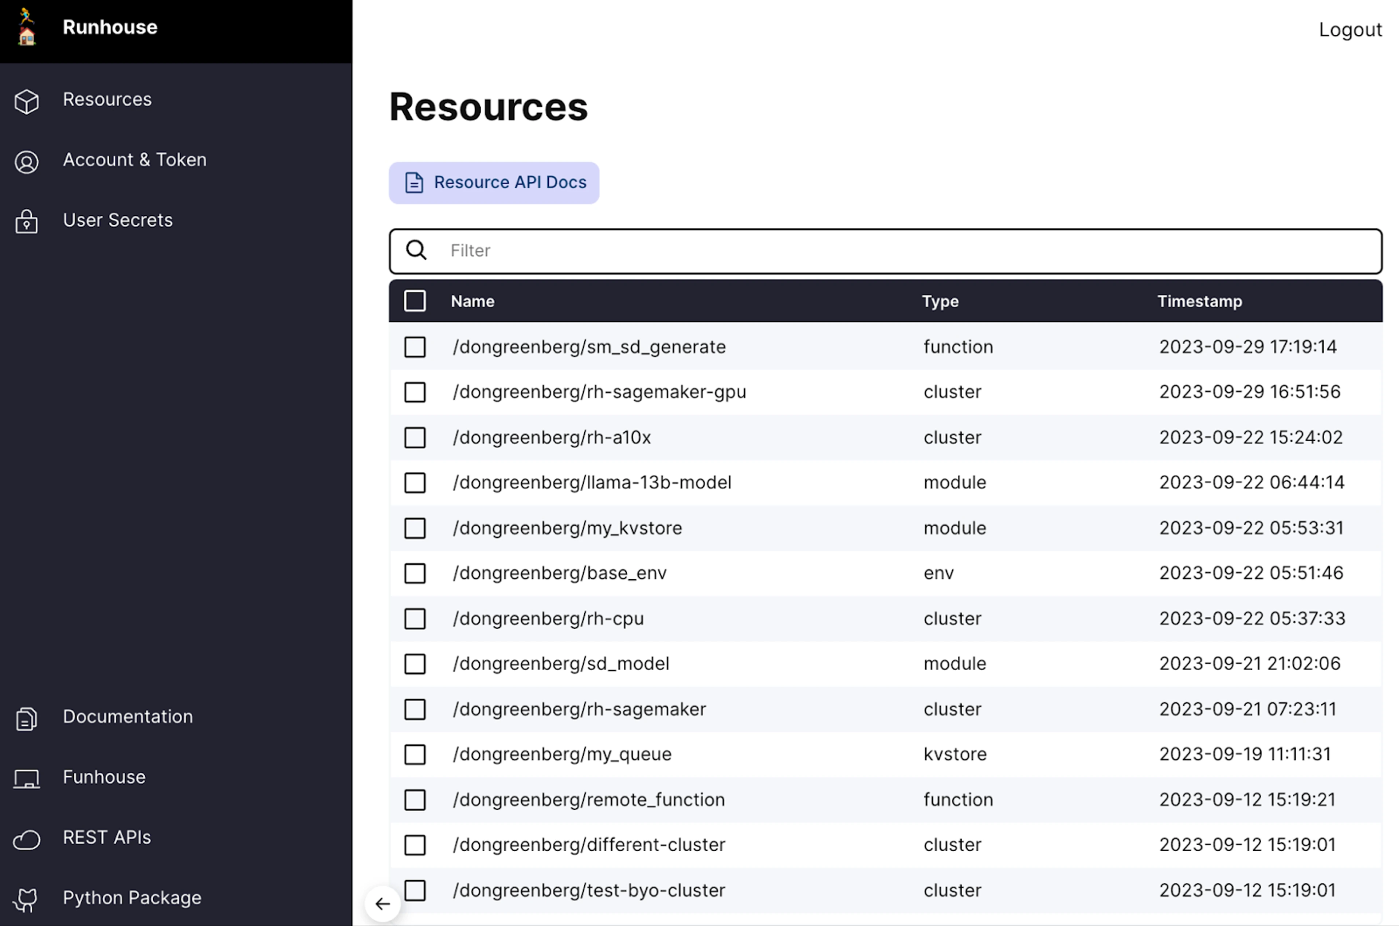Viewport: 1399px width, 926px height.
Task: Open the Account & Token menu item
Action: pyautogui.click(x=135, y=160)
